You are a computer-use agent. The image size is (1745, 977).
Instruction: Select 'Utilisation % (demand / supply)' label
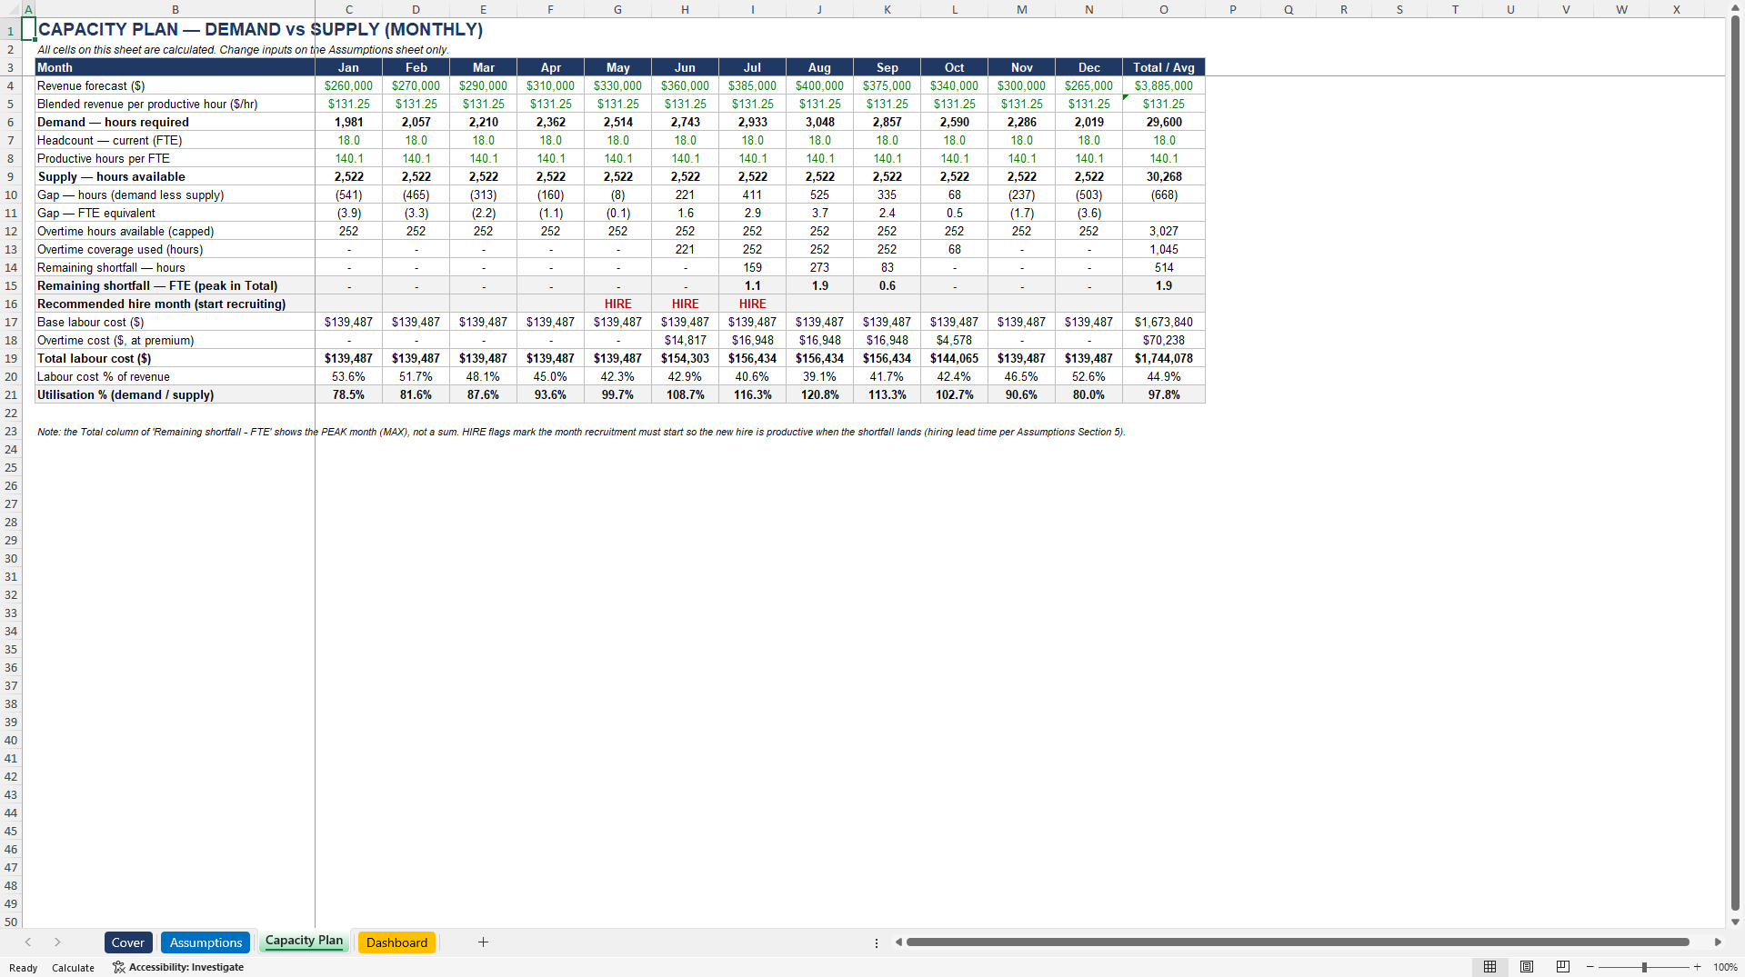click(175, 394)
